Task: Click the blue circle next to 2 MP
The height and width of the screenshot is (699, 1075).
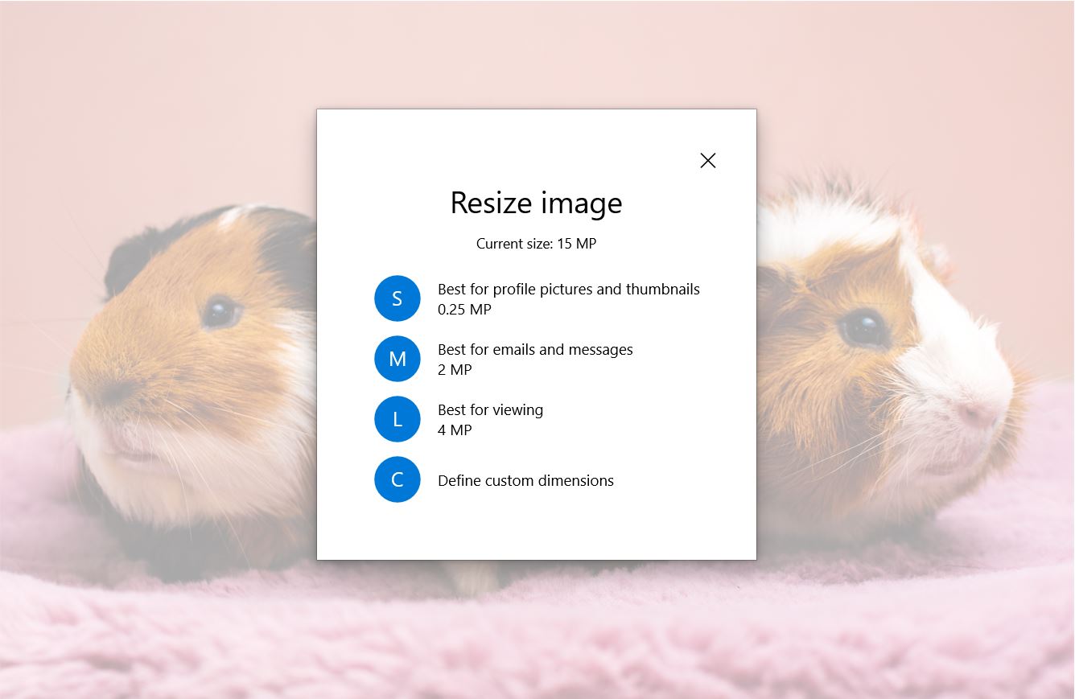Action: point(397,359)
